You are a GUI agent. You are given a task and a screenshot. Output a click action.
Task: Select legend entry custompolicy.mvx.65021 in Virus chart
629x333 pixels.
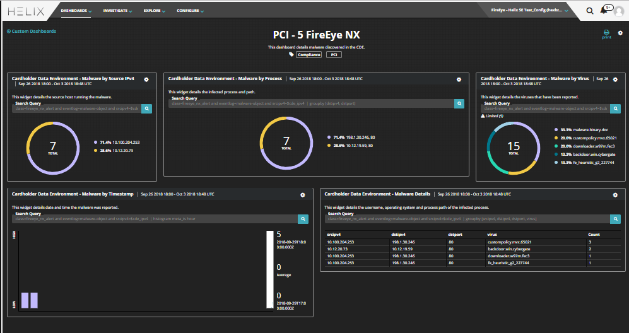point(585,138)
